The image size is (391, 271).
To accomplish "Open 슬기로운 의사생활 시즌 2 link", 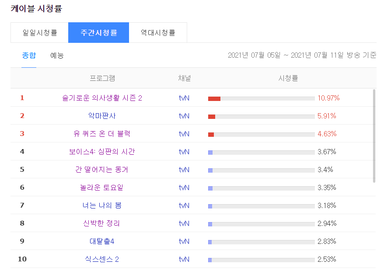I will 102,98.
